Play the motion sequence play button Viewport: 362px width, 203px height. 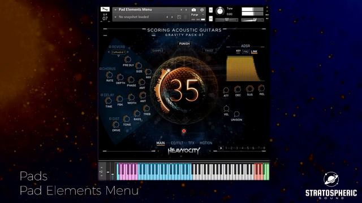(x=221, y=148)
